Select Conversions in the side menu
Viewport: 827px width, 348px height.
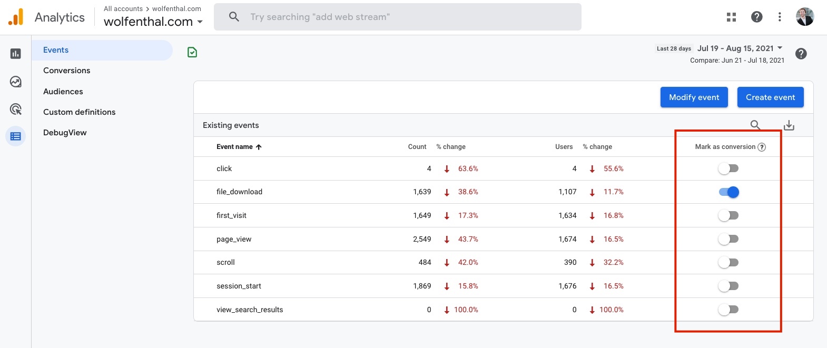[67, 71]
